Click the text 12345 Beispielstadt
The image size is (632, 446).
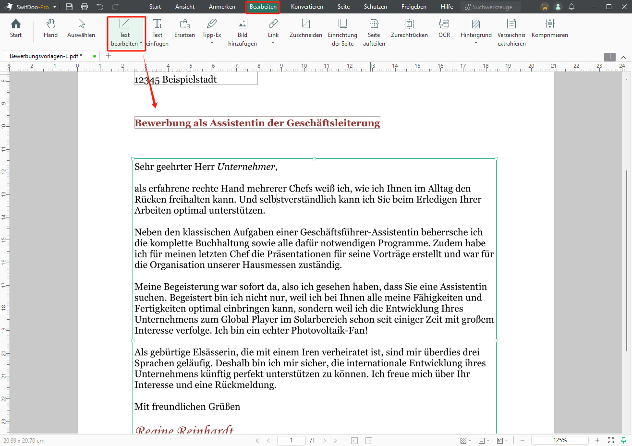coord(175,80)
